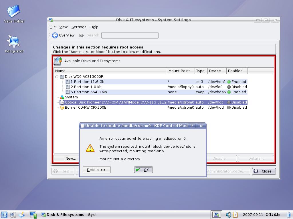Screen dimensions: 293x219
Task: Select the 1 Partition 11.6 Gb row
Action: tap(87, 82)
